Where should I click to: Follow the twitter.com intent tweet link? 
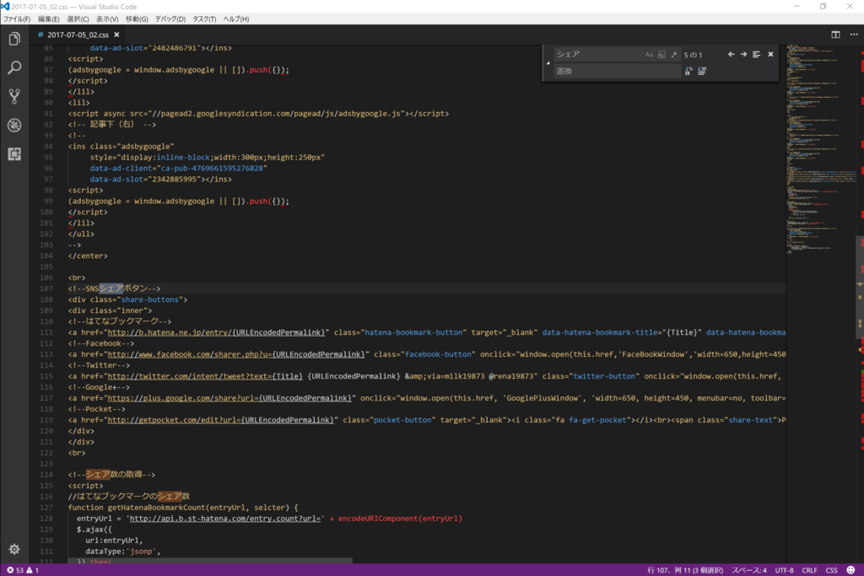[x=205, y=376]
